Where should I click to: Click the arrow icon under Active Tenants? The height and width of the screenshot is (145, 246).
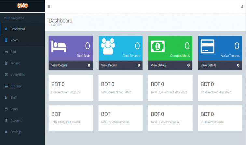tap(238, 65)
